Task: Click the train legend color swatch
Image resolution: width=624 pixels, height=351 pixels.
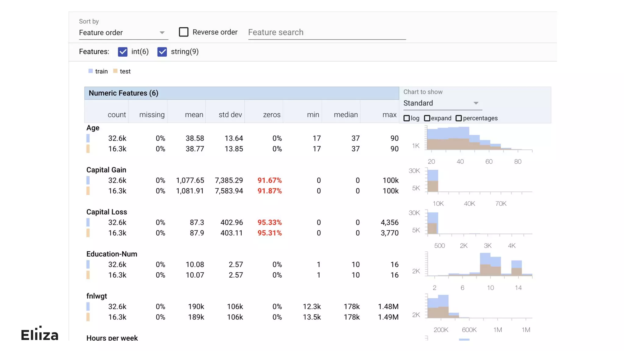Action: [90, 71]
